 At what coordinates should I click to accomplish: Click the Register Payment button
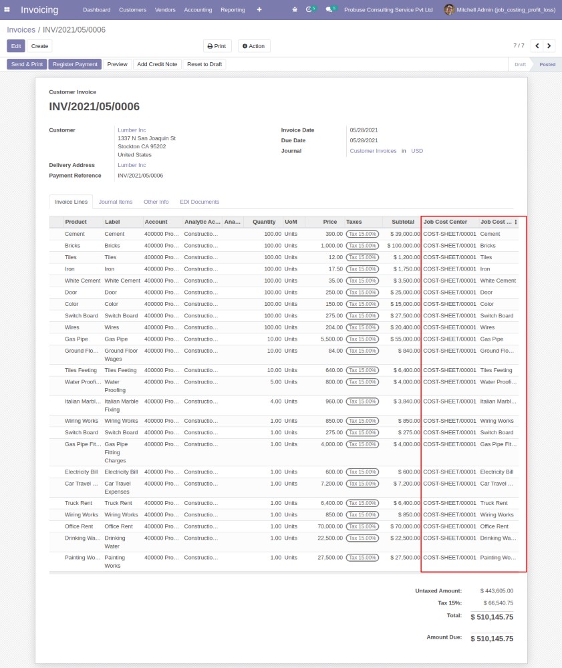pyautogui.click(x=75, y=64)
